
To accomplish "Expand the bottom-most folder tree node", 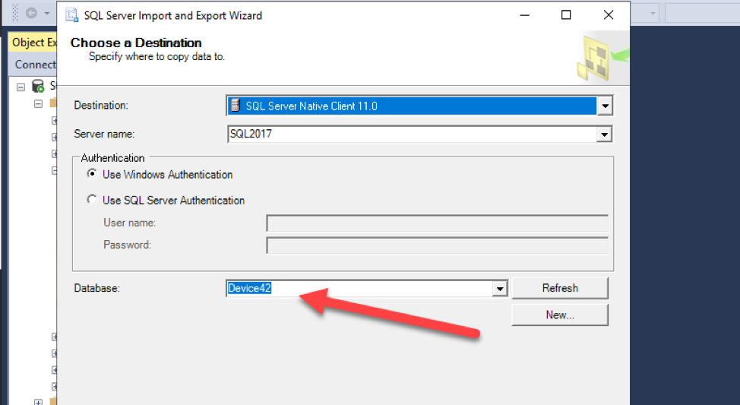I will pyautogui.click(x=38, y=402).
